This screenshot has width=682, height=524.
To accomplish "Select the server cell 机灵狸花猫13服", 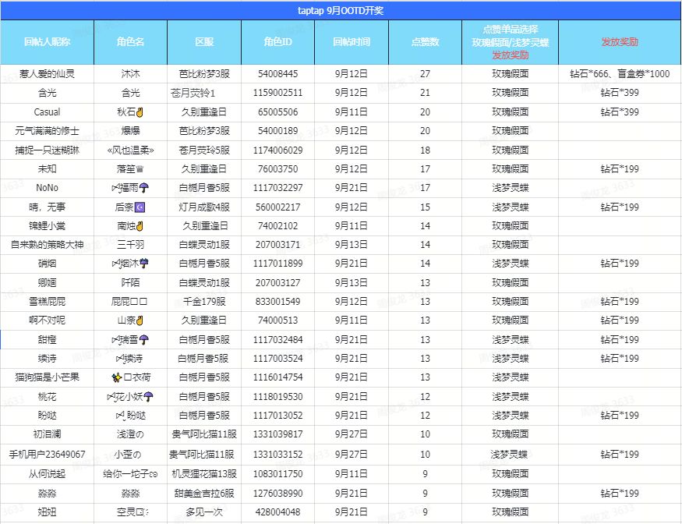I will point(204,473).
